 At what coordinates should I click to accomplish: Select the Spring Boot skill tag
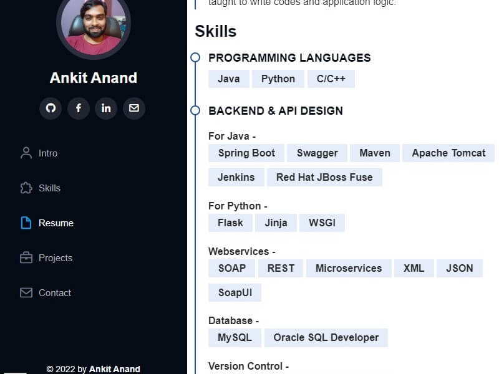(x=246, y=153)
